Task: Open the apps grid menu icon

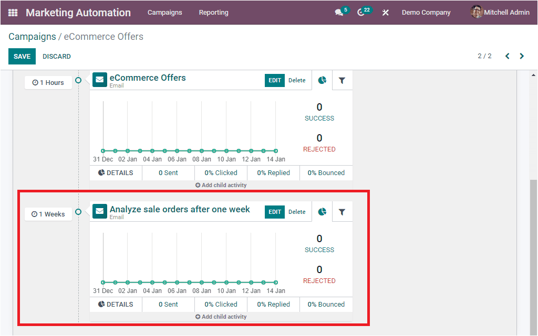Action: [13, 13]
